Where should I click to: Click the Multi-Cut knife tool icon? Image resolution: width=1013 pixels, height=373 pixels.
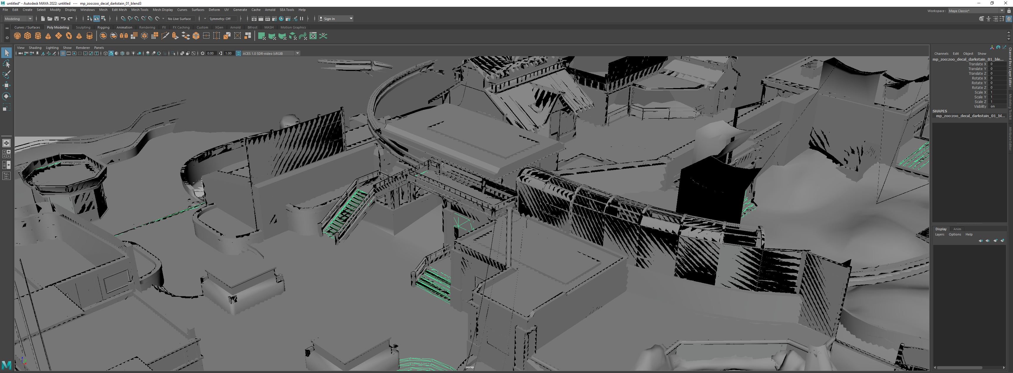tap(165, 36)
